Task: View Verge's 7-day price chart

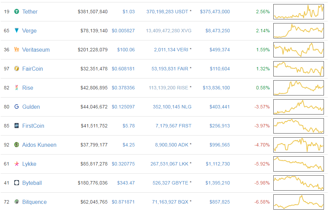Action: pos(298,31)
